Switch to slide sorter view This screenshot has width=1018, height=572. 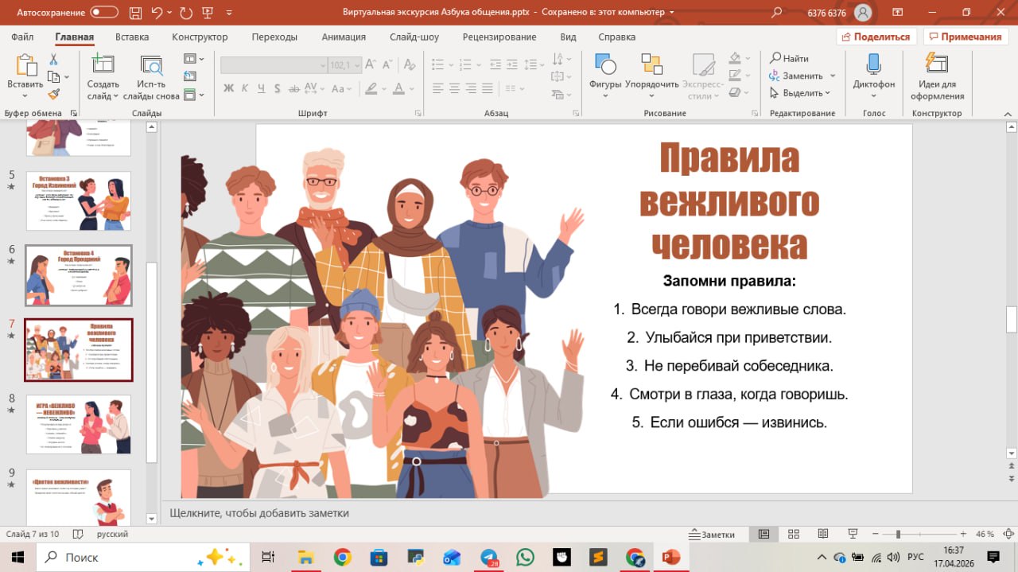coord(793,534)
